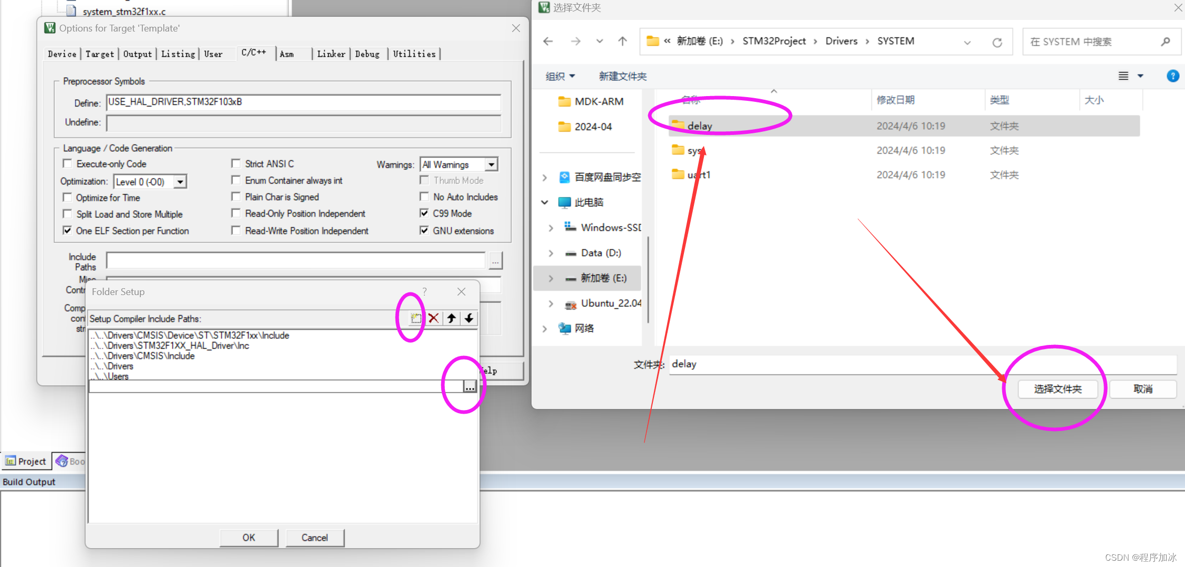Click OK in Folder Setup dialog
Image resolution: width=1185 pixels, height=567 pixels.
[x=248, y=538]
